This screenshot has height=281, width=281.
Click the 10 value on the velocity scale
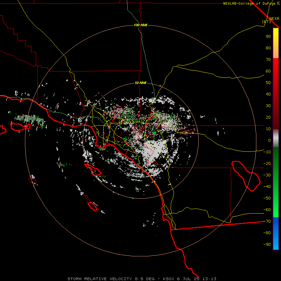point(268,129)
